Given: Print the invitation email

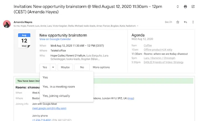Looking at the screenshot, I should pyautogui.click(x=185, y=7).
